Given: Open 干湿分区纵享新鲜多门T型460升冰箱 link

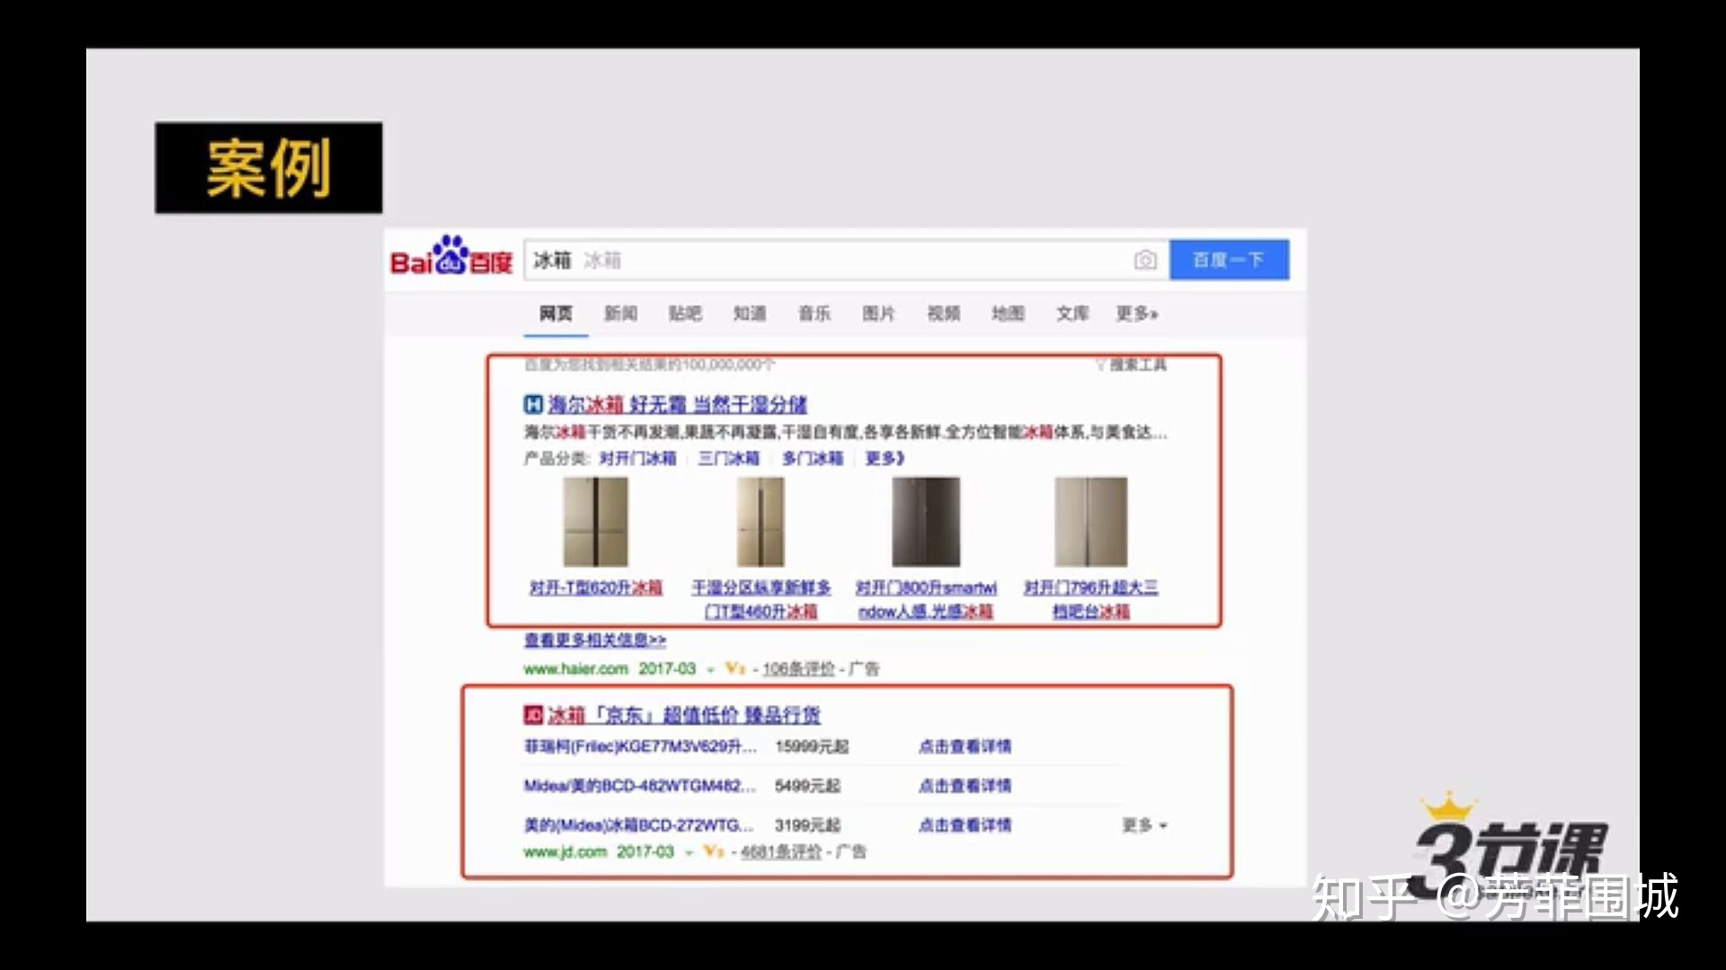Looking at the screenshot, I should tap(761, 600).
